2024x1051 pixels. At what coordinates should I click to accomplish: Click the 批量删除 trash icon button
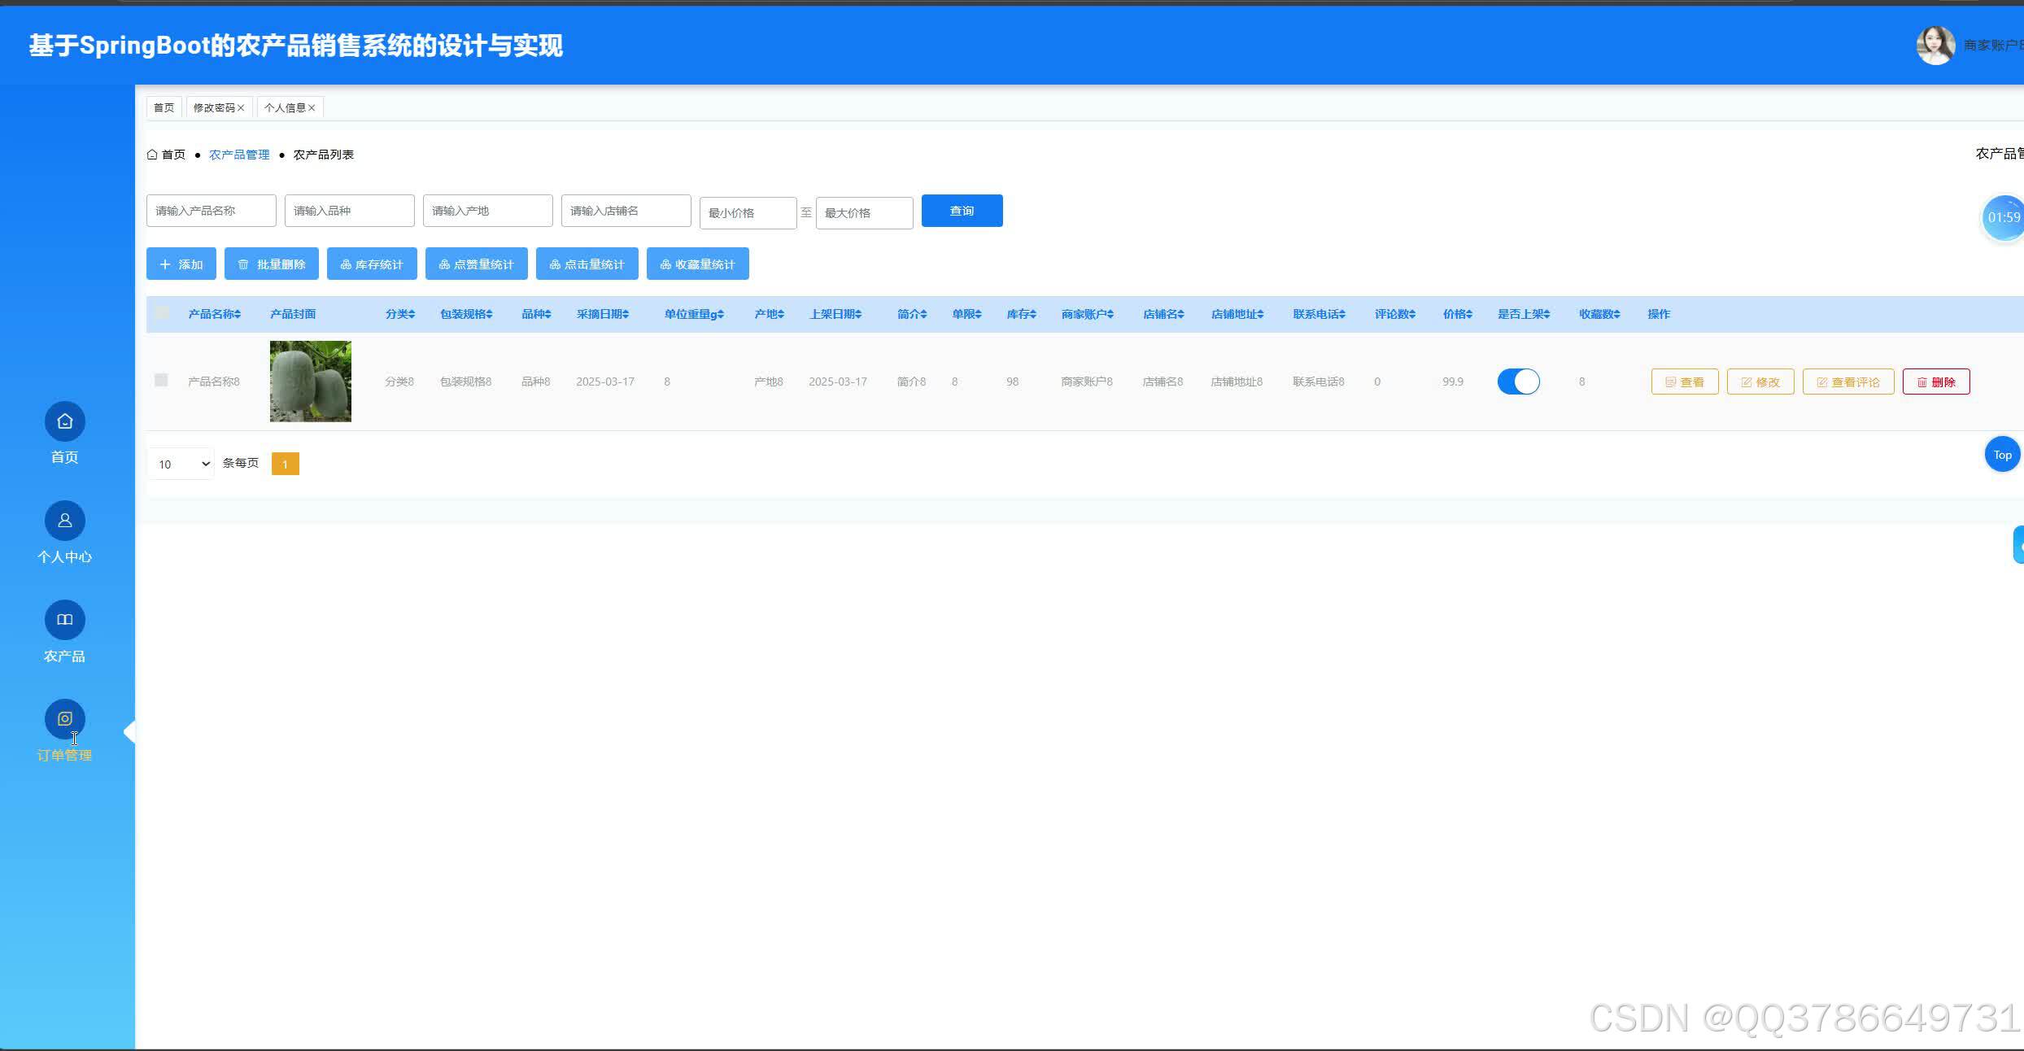coord(270,264)
